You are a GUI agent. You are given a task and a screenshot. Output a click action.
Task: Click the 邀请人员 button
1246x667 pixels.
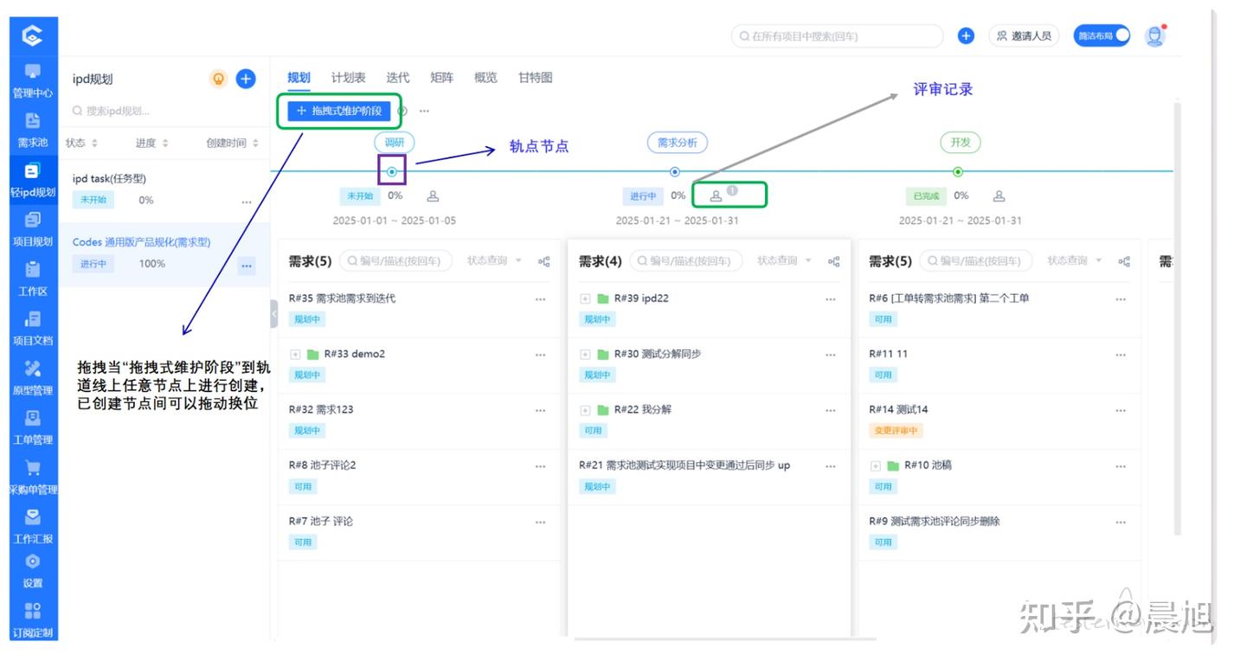click(x=1024, y=35)
